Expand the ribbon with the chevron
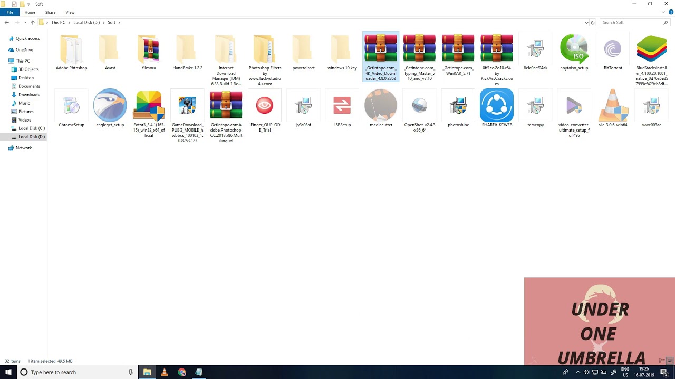Image resolution: width=675 pixels, height=379 pixels. tap(664, 12)
